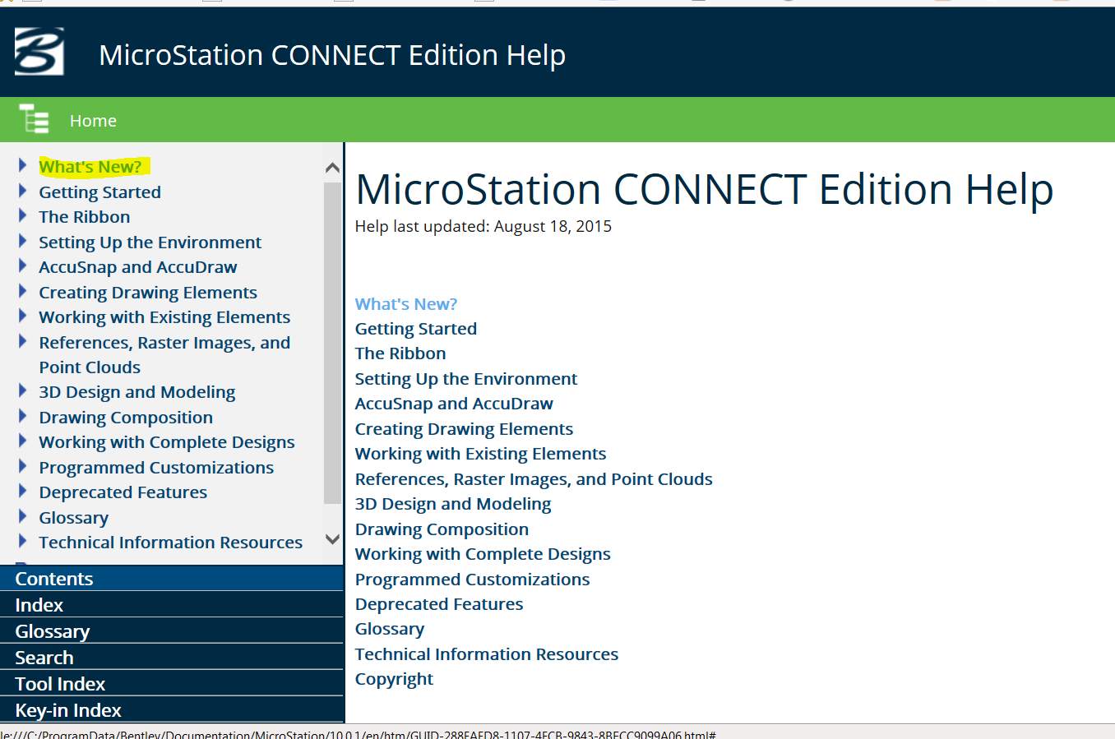Expand Programmed Customizations tree arrow
The width and height of the screenshot is (1115, 739).
23,466
